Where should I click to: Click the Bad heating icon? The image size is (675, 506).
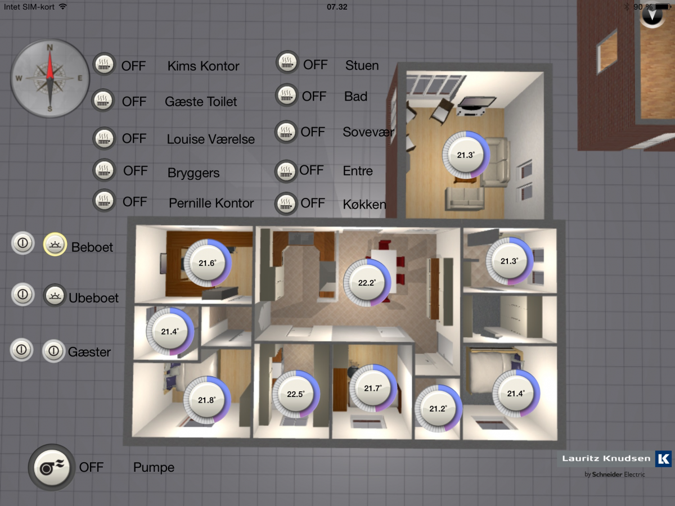click(x=287, y=94)
